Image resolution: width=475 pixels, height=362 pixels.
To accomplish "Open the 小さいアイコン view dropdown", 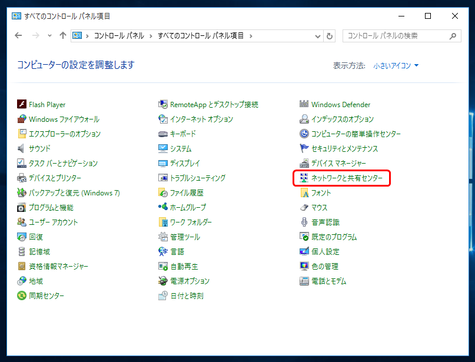I will [x=396, y=65].
